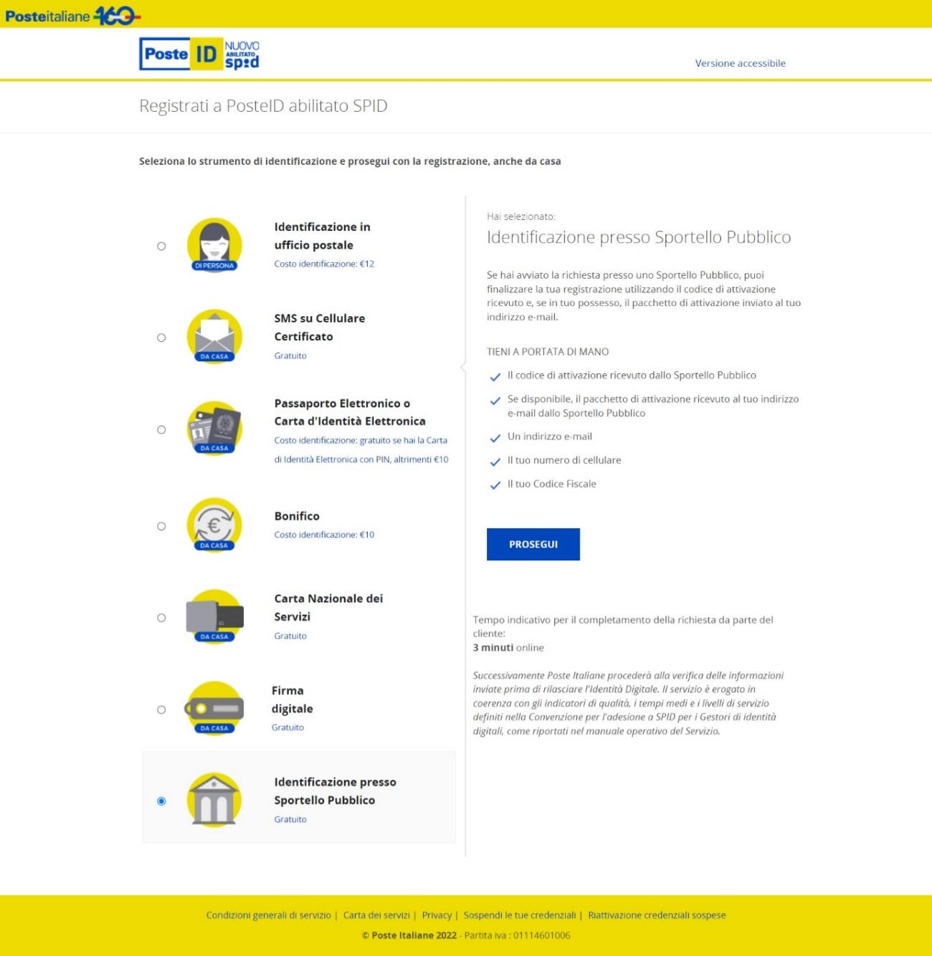Screen dimensions: 932x956
Task: Click the 'Firma digitale' option label
Action: click(x=293, y=699)
